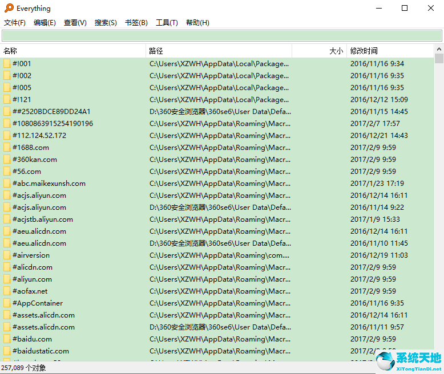Click folder icon beside #baidu.com
Image resolution: width=444 pixels, height=374 pixels.
[x=7, y=339]
